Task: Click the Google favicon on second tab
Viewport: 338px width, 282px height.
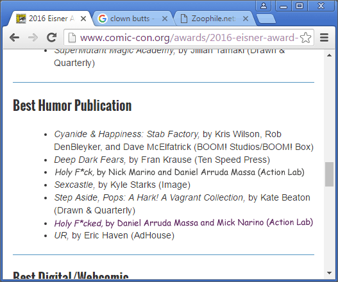Action: coord(103,19)
